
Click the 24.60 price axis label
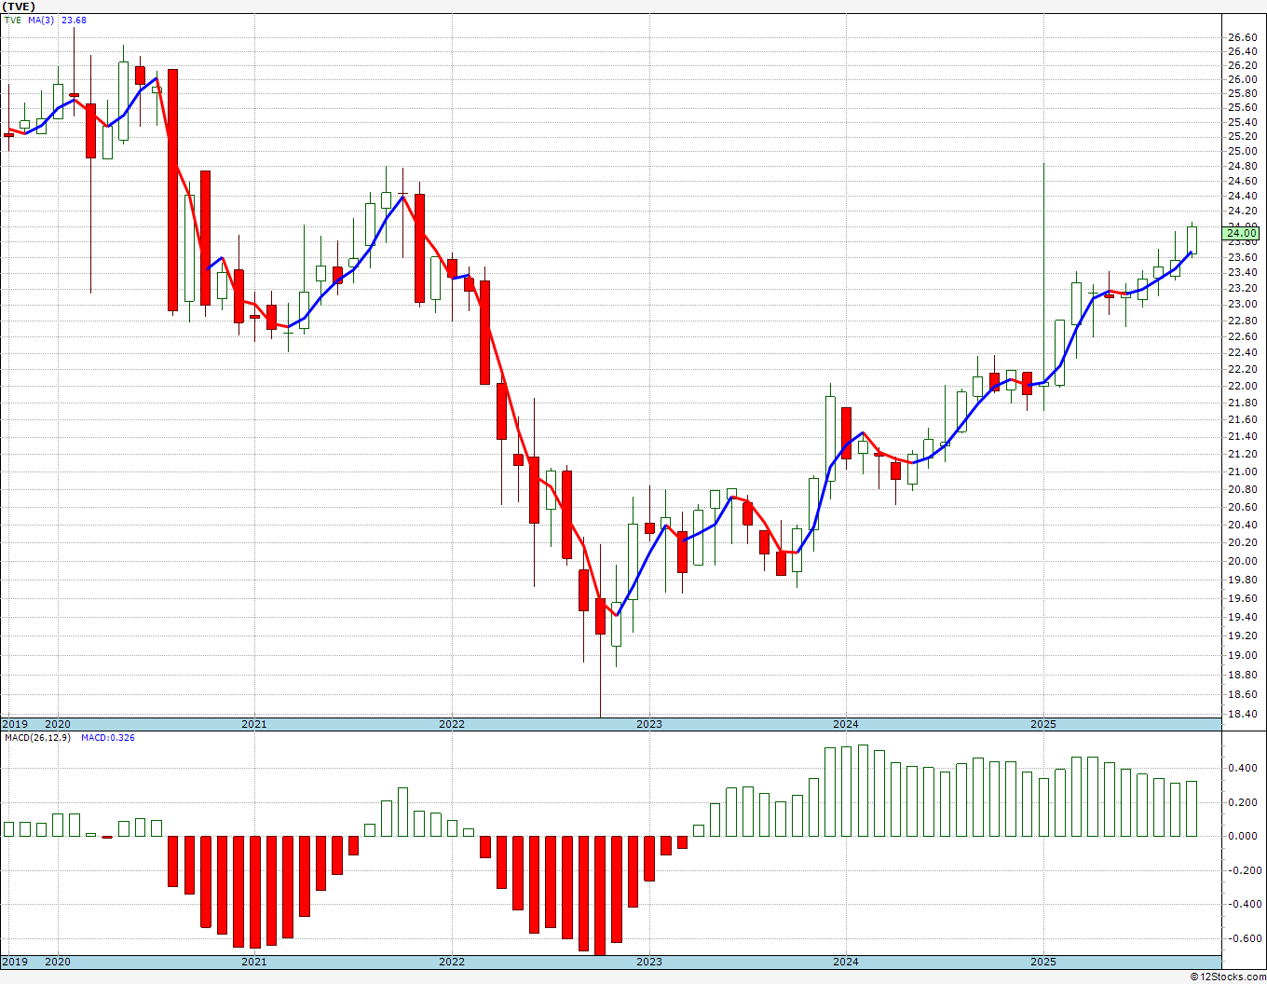click(x=1243, y=181)
